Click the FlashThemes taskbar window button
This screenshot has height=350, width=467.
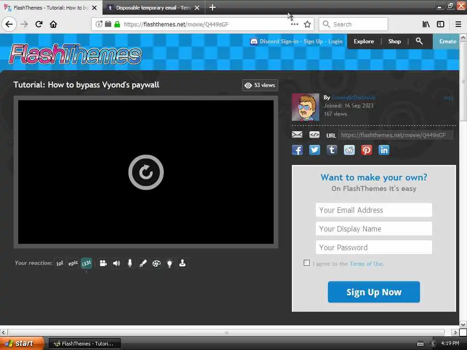[x=84, y=344]
